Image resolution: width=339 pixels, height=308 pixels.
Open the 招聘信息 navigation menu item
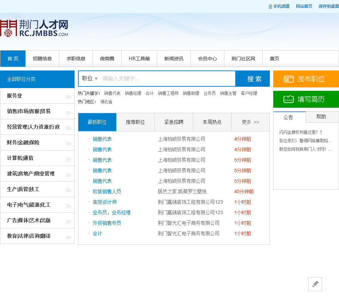(x=42, y=59)
